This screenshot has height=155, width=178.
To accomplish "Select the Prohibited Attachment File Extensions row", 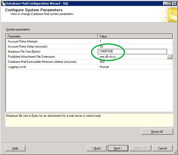I will (x=52, y=57).
